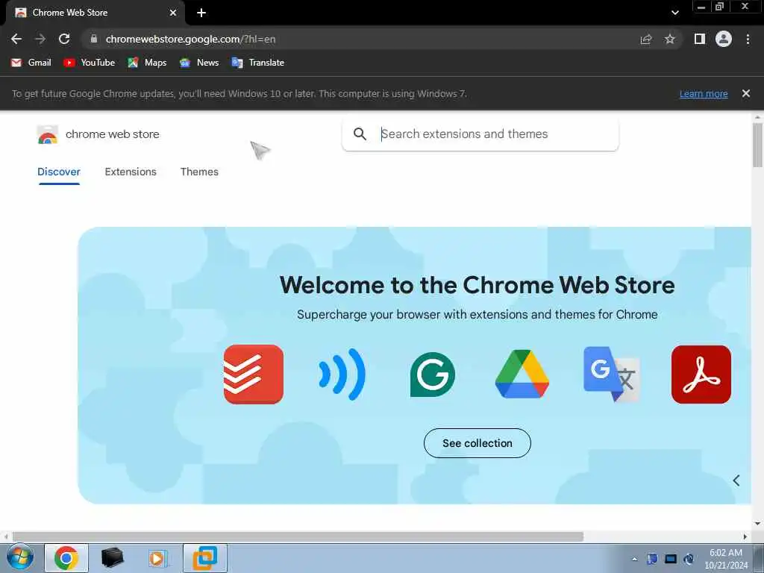Image resolution: width=764 pixels, height=573 pixels.
Task: Click the chrome web store logo
Action: tap(98, 134)
